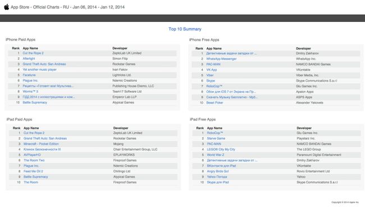
Task: Open the AVPlayerHD app link
Action: (32, 155)
